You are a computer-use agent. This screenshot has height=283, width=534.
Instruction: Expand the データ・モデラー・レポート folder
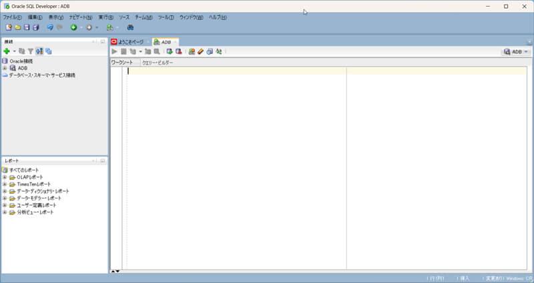tap(5, 198)
